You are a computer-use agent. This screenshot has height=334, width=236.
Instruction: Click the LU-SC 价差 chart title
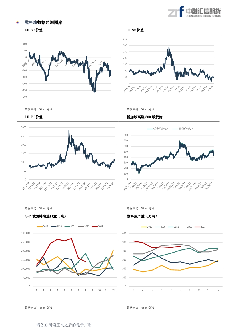135,30
